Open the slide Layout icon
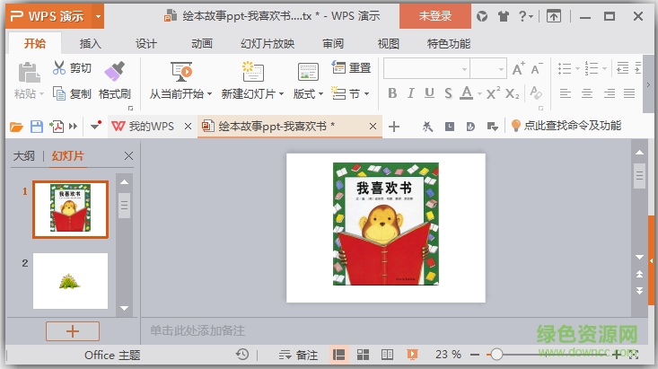This screenshot has height=369, width=658. (308, 72)
